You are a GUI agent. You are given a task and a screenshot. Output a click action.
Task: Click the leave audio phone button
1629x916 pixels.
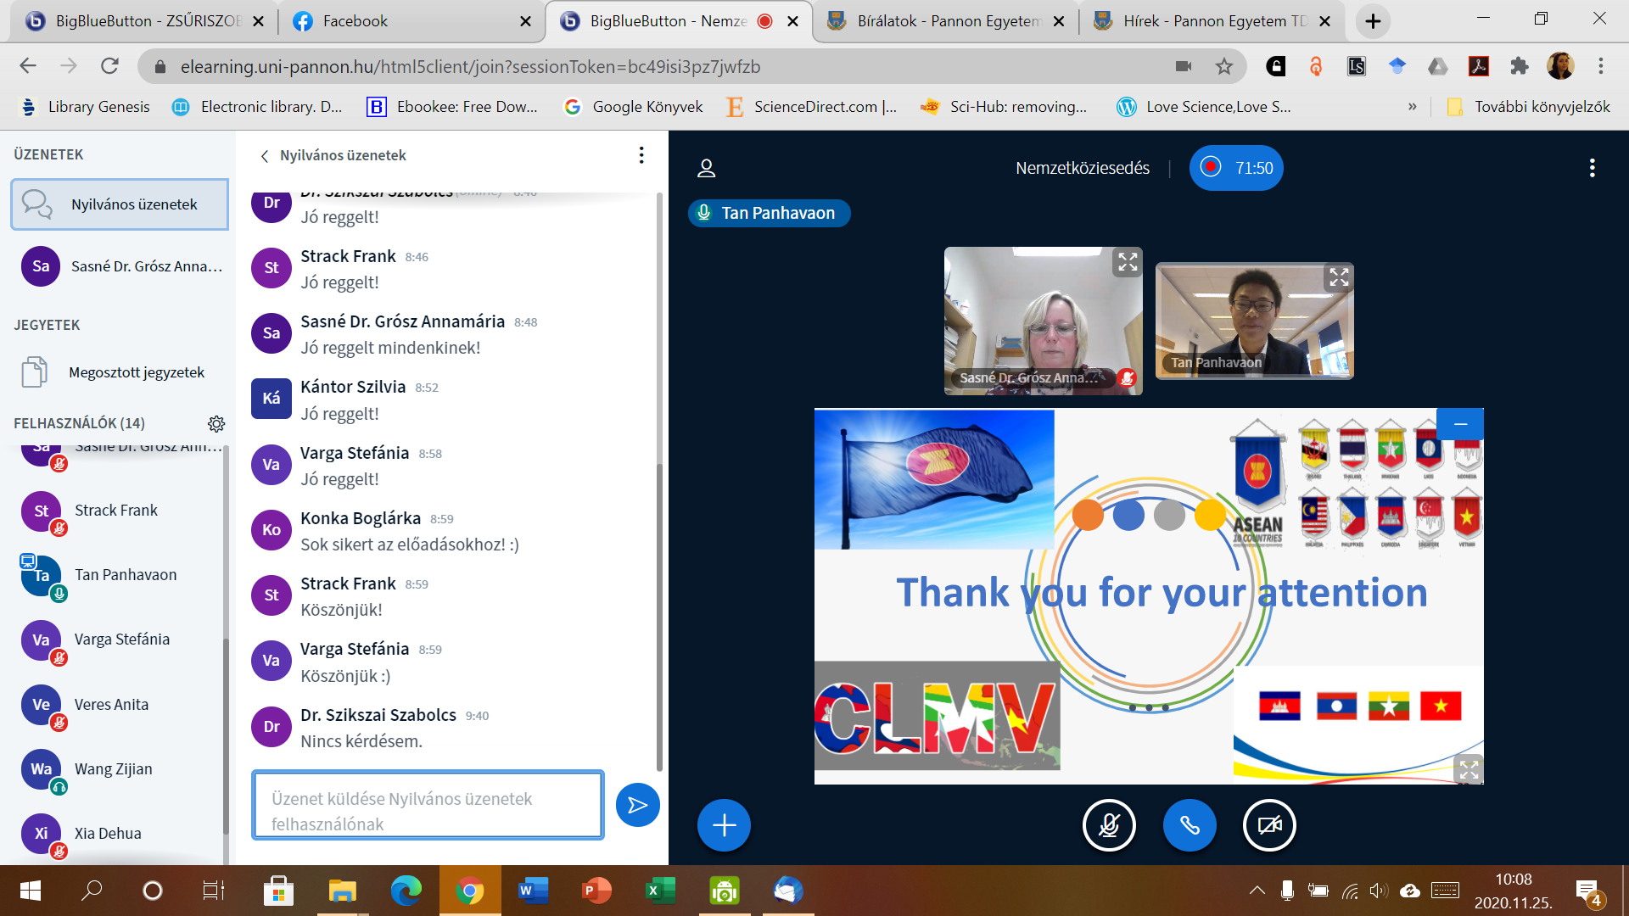click(1190, 825)
